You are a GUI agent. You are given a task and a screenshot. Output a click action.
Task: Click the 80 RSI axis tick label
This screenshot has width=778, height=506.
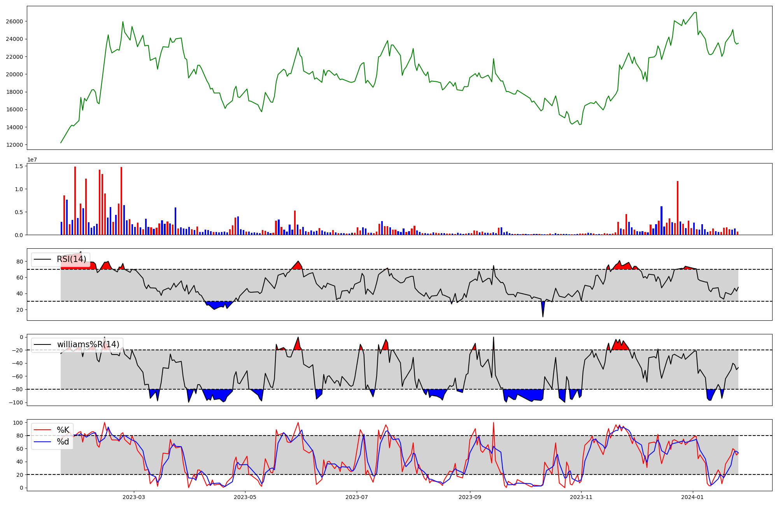[x=19, y=262]
